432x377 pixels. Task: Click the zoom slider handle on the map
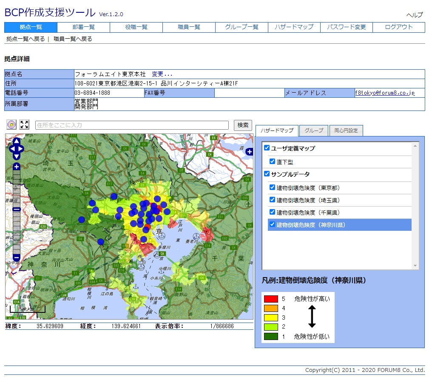click(17, 209)
